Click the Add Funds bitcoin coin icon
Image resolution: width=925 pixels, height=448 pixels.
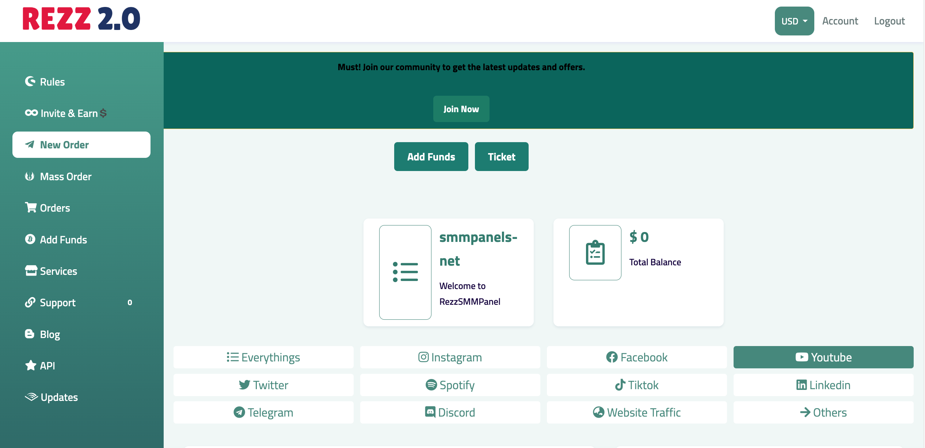pyautogui.click(x=30, y=239)
